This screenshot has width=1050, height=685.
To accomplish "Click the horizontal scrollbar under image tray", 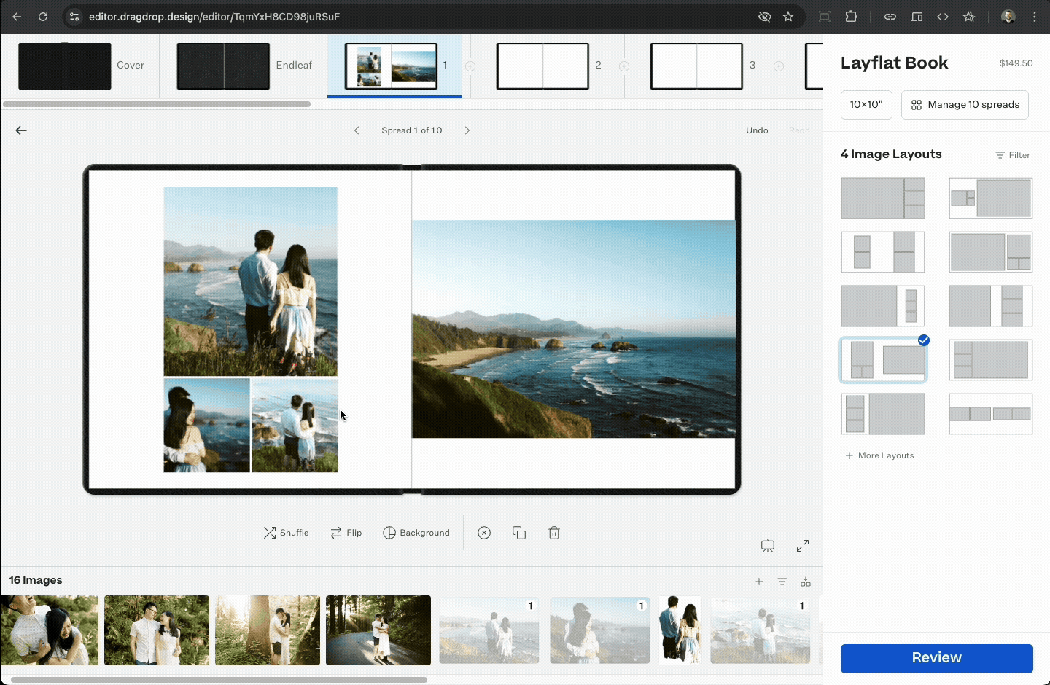I will 219,680.
